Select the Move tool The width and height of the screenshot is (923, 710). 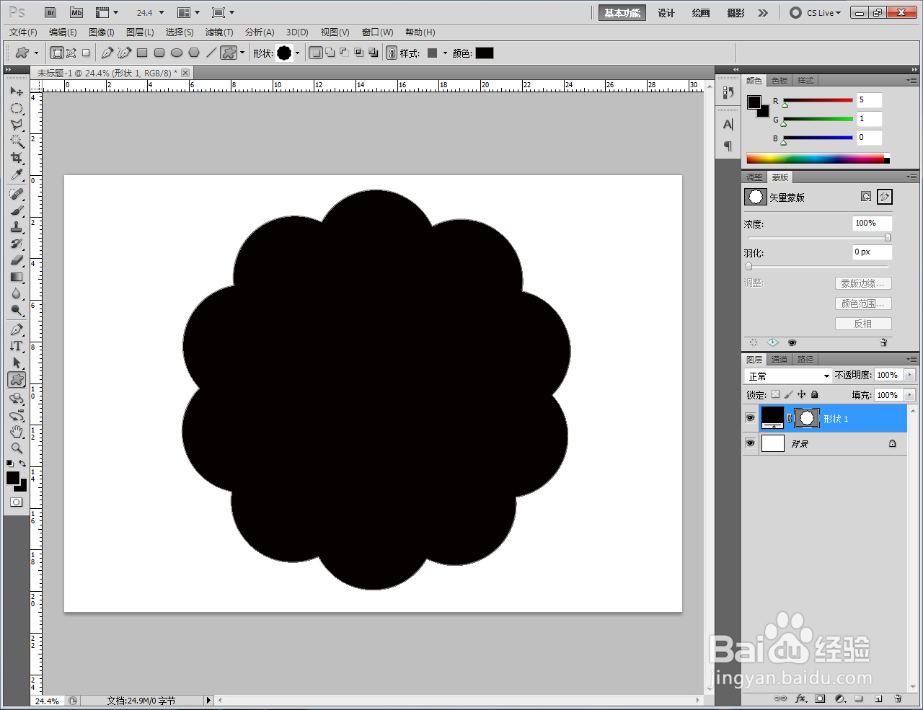click(x=17, y=92)
